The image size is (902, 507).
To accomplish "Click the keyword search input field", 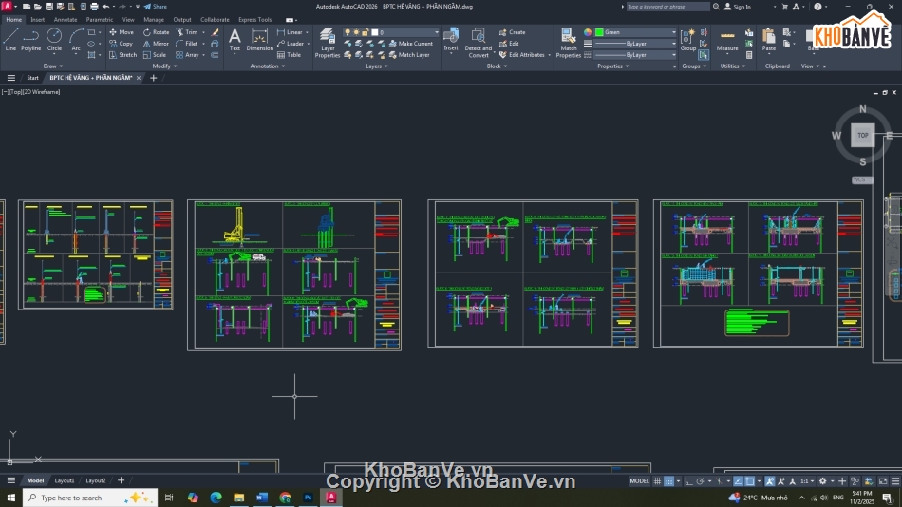I will pos(667,7).
